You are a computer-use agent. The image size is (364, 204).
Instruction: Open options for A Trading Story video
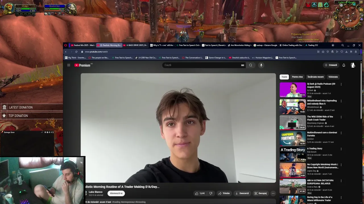coord(341,149)
